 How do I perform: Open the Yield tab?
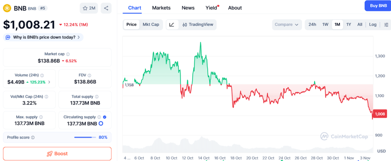click(211, 8)
